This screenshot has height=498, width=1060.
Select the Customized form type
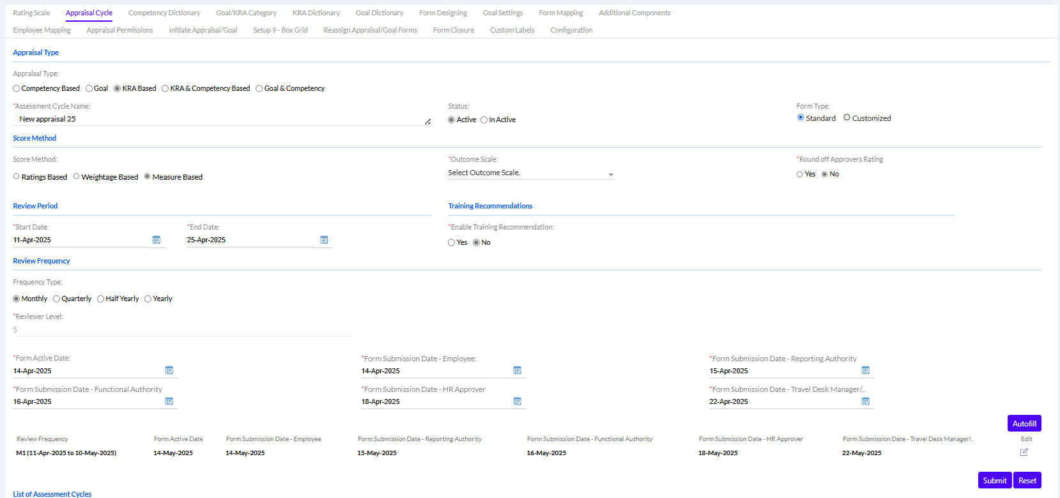[x=847, y=118]
